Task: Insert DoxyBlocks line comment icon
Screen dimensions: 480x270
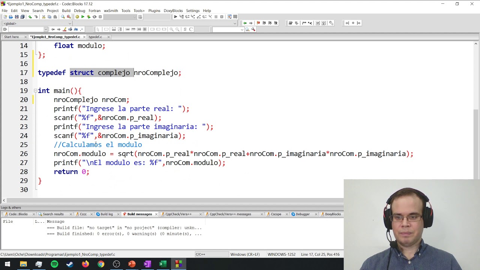Action: [x=310, y=23]
